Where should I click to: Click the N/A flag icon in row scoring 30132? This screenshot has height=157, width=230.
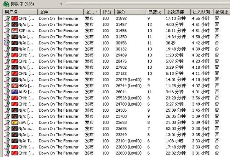[15, 49]
